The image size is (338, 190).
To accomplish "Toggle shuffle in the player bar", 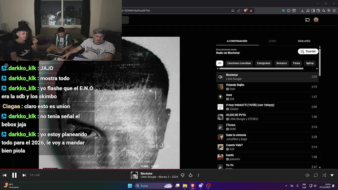I will [324, 175].
